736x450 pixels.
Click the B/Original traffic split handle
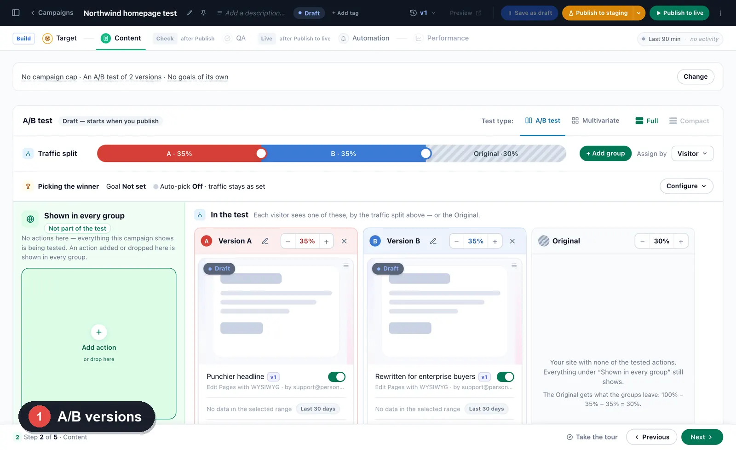pyautogui.click(x=426, y=154)
